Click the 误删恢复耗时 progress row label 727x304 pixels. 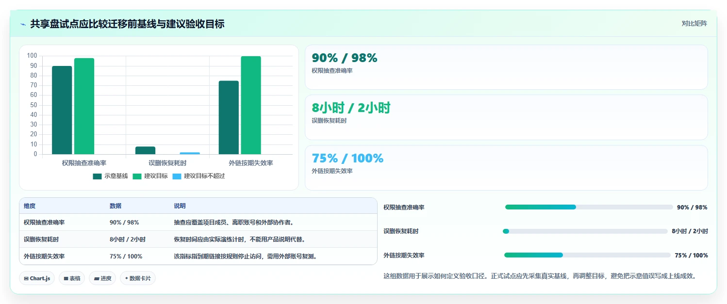pos(401,231)
